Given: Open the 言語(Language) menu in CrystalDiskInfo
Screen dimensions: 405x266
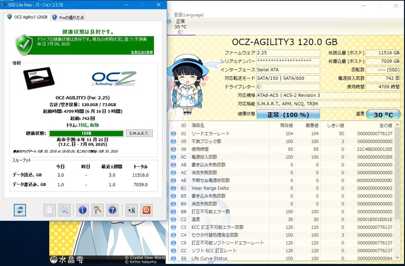Looking at the screenshot, I should 189,15.
